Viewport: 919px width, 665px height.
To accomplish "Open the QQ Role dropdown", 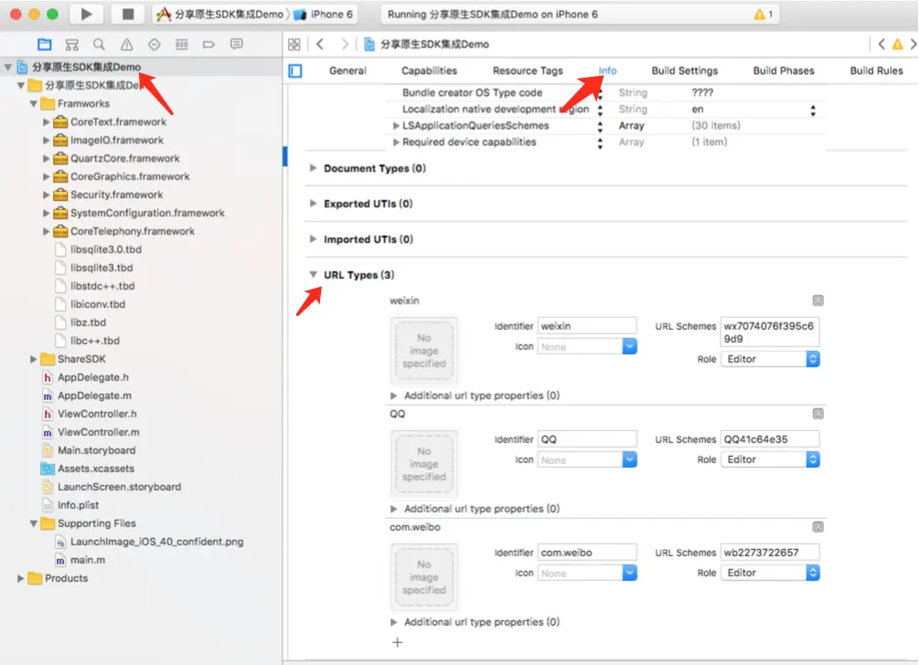I will tap(770, 459).
